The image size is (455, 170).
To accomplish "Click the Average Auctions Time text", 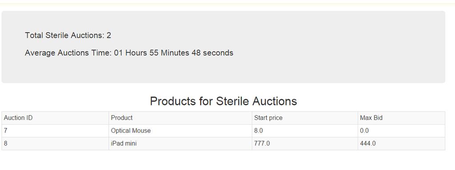I will [68, 53].
